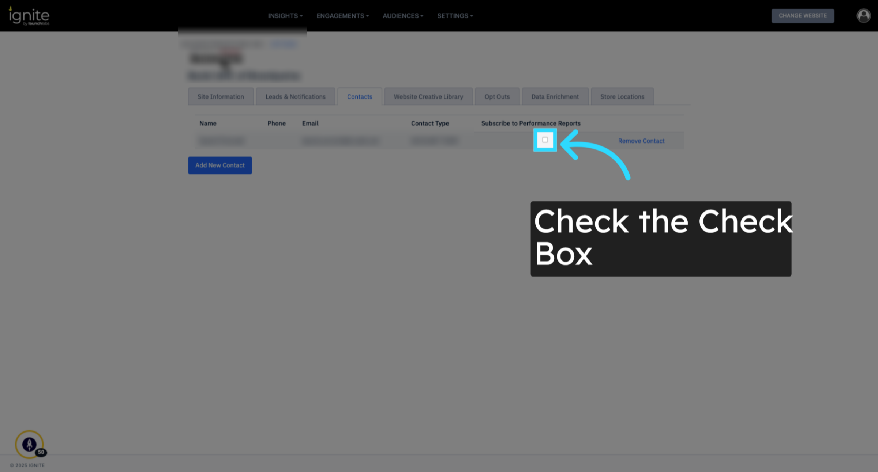The image size is (878, 472).
Task: Expand the Audiences dropdown menu
Action: click(403, 16)
